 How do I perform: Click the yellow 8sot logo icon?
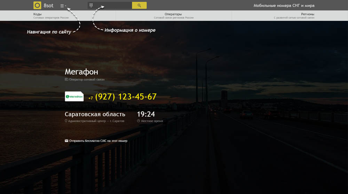(x=37, y=5)
